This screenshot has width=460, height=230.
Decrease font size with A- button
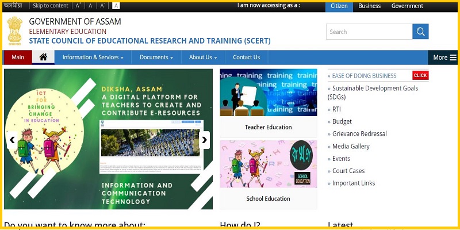(x=102, y=6)
